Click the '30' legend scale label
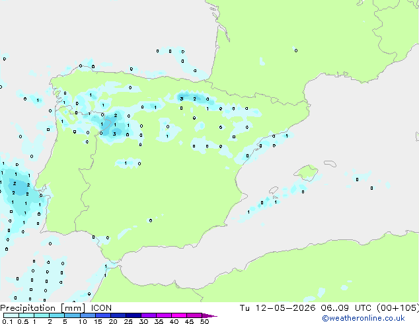 (x=143, y=321)
